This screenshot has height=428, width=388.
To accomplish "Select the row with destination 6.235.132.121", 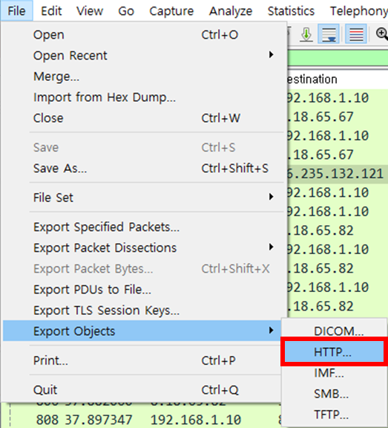I will click(338, 174).
